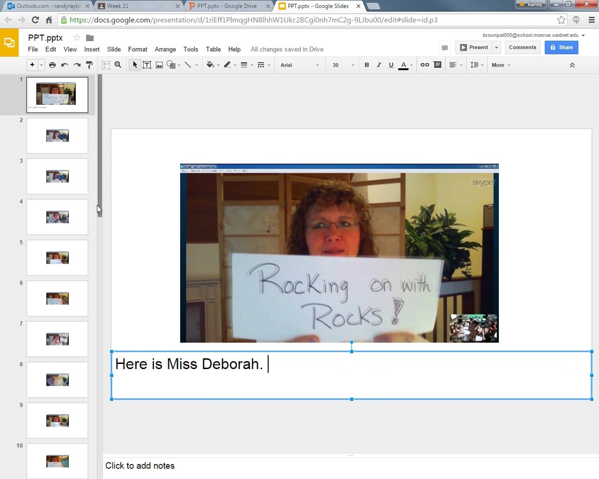Viewport: 599px width, 479px height.
Task: Click the slide filmstrip scrollbar
Action: 99,145
